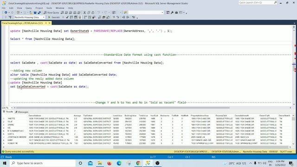Click the Cut scissors icon
This screenshot has width=297, height=167.
tap(84, 13)
